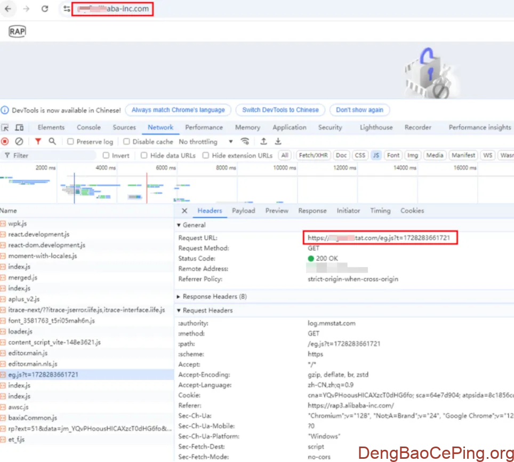
Task: Open the No throttling dropdown
Action: coord(206,142)
